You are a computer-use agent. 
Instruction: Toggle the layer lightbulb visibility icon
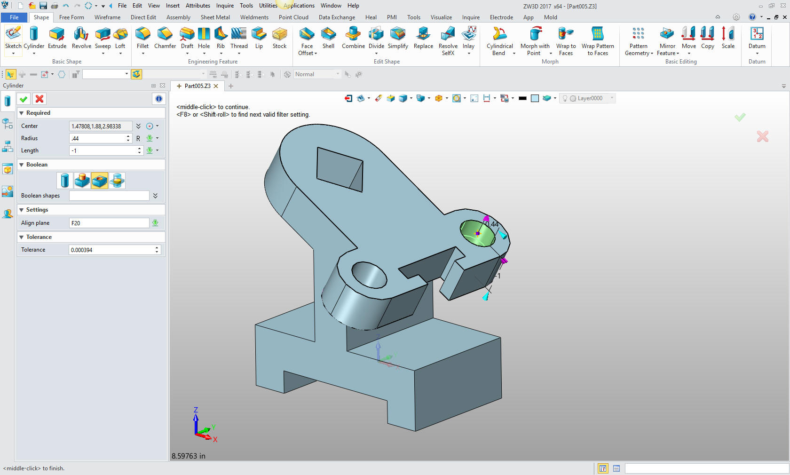[565, 98]
